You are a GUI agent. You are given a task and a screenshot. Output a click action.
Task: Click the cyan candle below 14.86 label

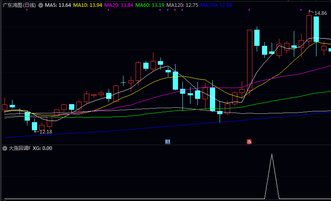click(x=316, y=29)
